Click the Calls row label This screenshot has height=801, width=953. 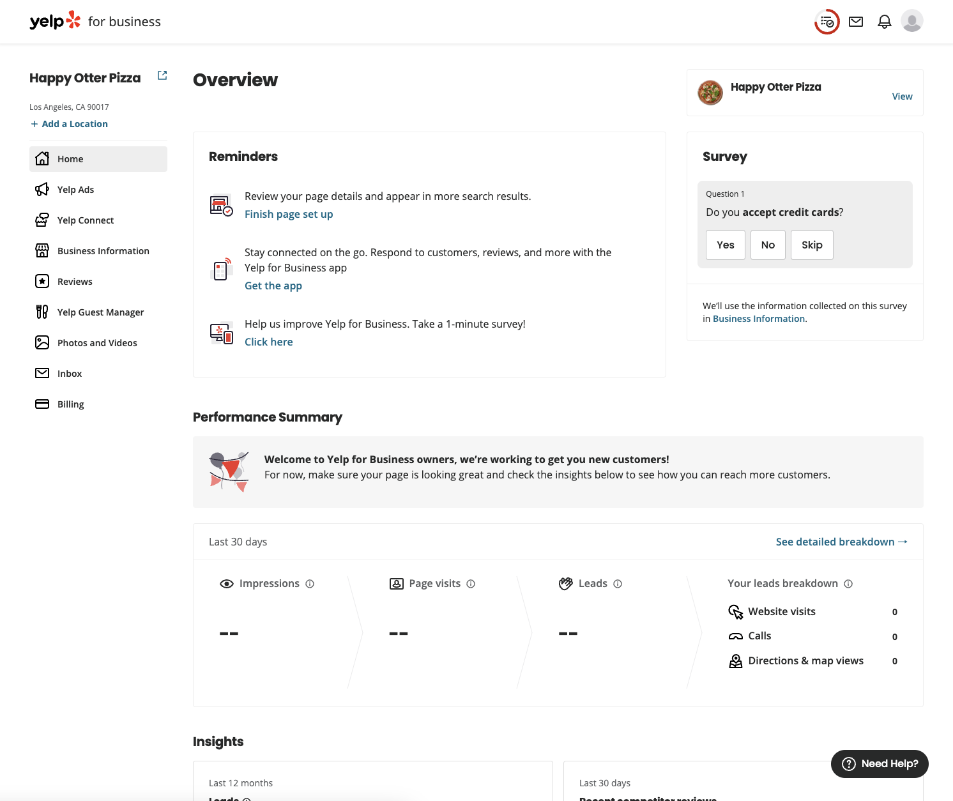(x=759, y=636)
